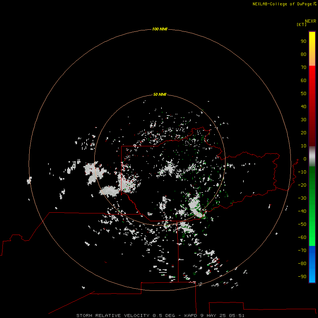Select the blue bottom segment of the color bar

312,264
